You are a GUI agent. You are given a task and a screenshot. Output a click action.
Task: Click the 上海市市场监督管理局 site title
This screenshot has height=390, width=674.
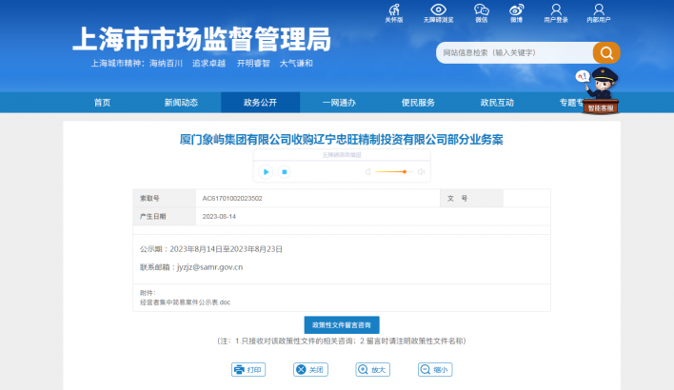coord(202,39)
